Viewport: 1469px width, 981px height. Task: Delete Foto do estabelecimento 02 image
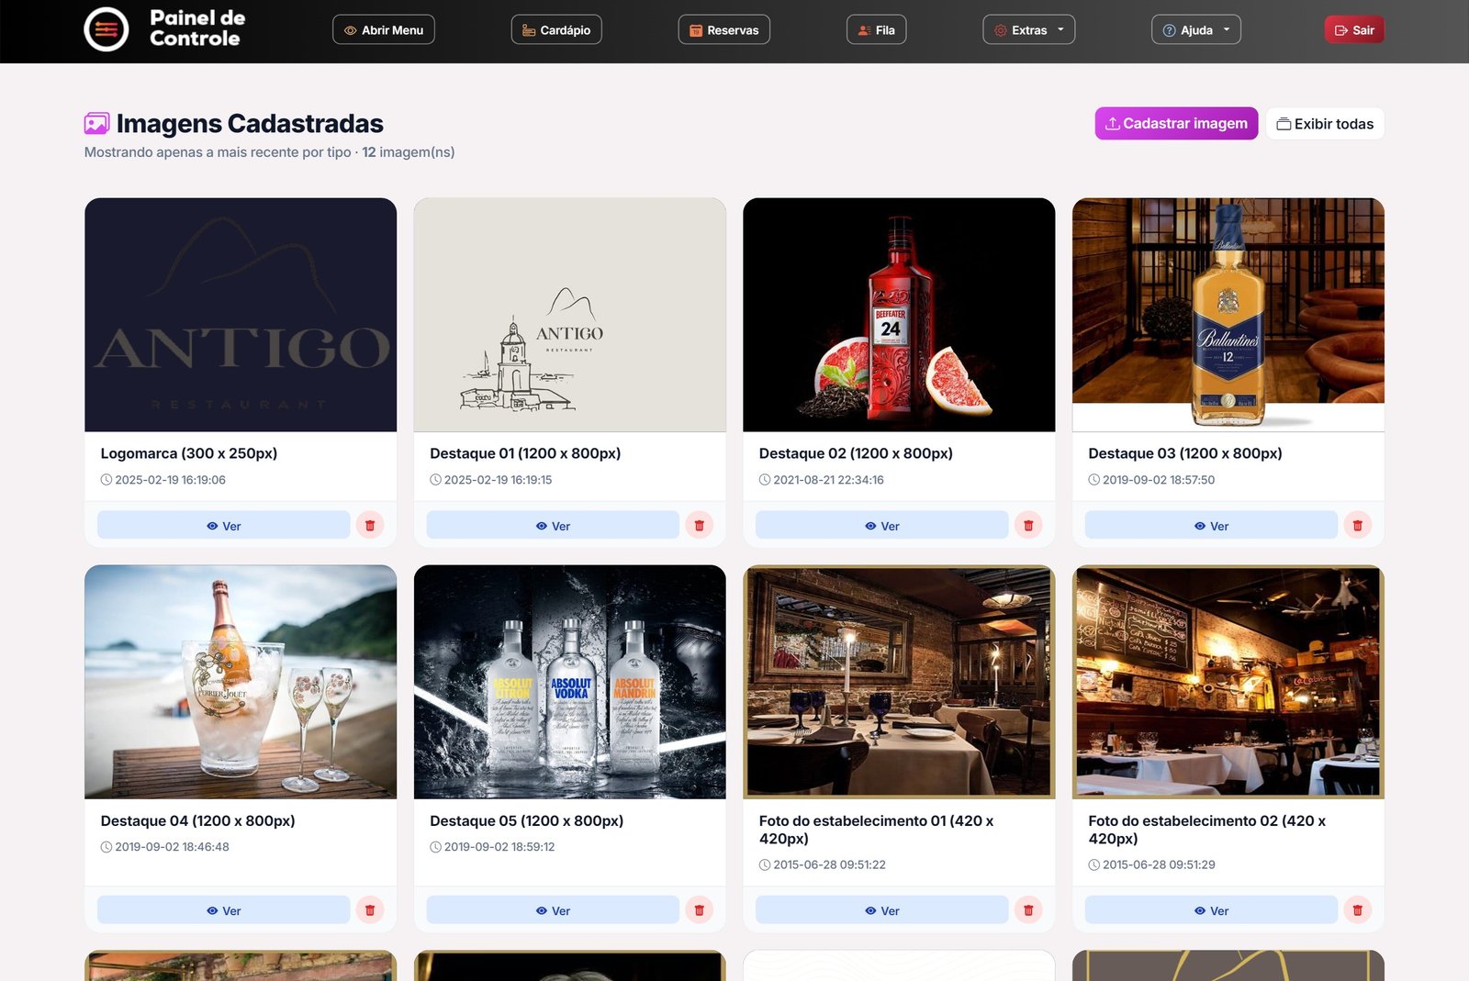1358,909
